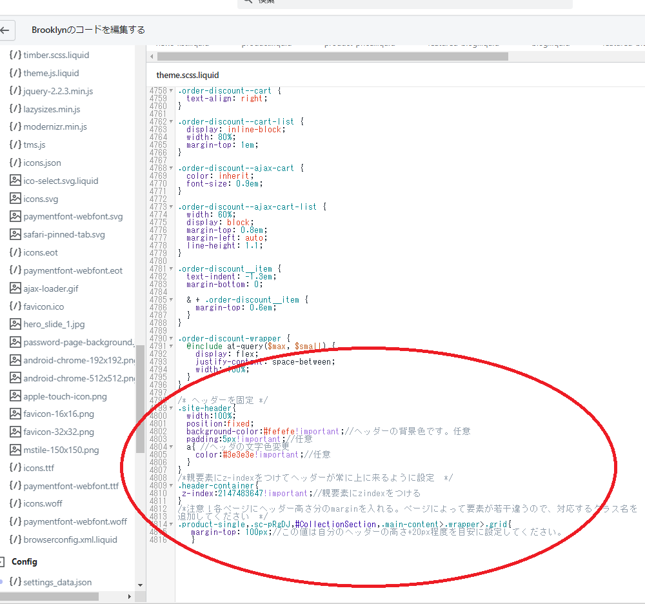Open the apple-touch-icon.png file
The width and height of the screenshot is (645, 604).
tap(64, 396)
